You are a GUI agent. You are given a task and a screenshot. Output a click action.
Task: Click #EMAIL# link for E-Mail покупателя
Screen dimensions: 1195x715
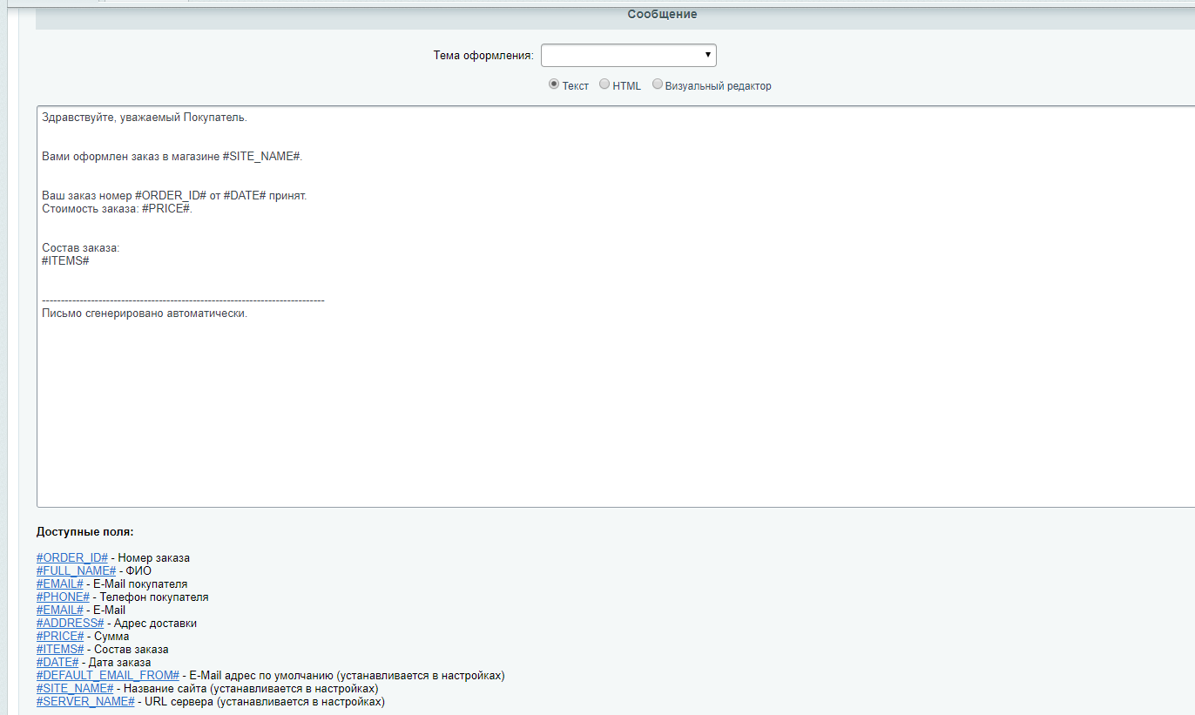(x=59, y=583)
